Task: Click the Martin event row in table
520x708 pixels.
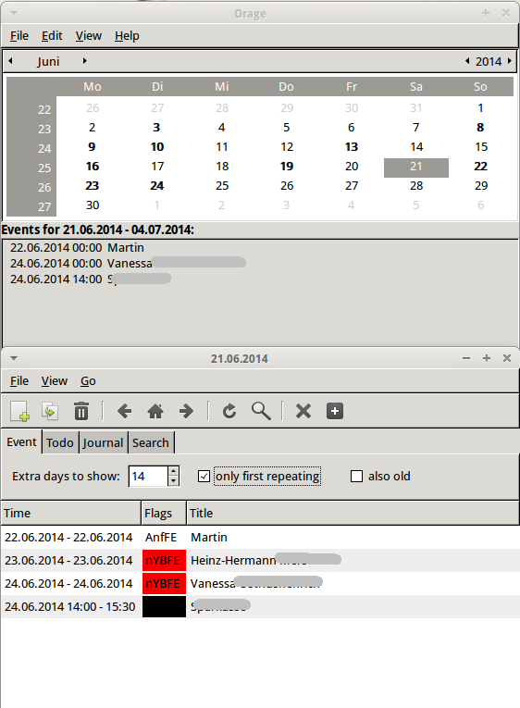Action: pos(260,538)
